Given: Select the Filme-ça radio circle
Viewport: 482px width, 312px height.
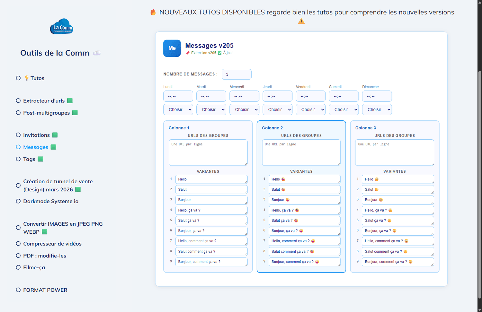Looking at the screenshot, I should pyautogui.click(x=18, y=267).
